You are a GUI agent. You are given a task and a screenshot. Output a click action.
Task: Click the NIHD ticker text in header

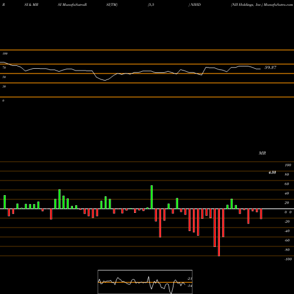click(x=195, y=5)
